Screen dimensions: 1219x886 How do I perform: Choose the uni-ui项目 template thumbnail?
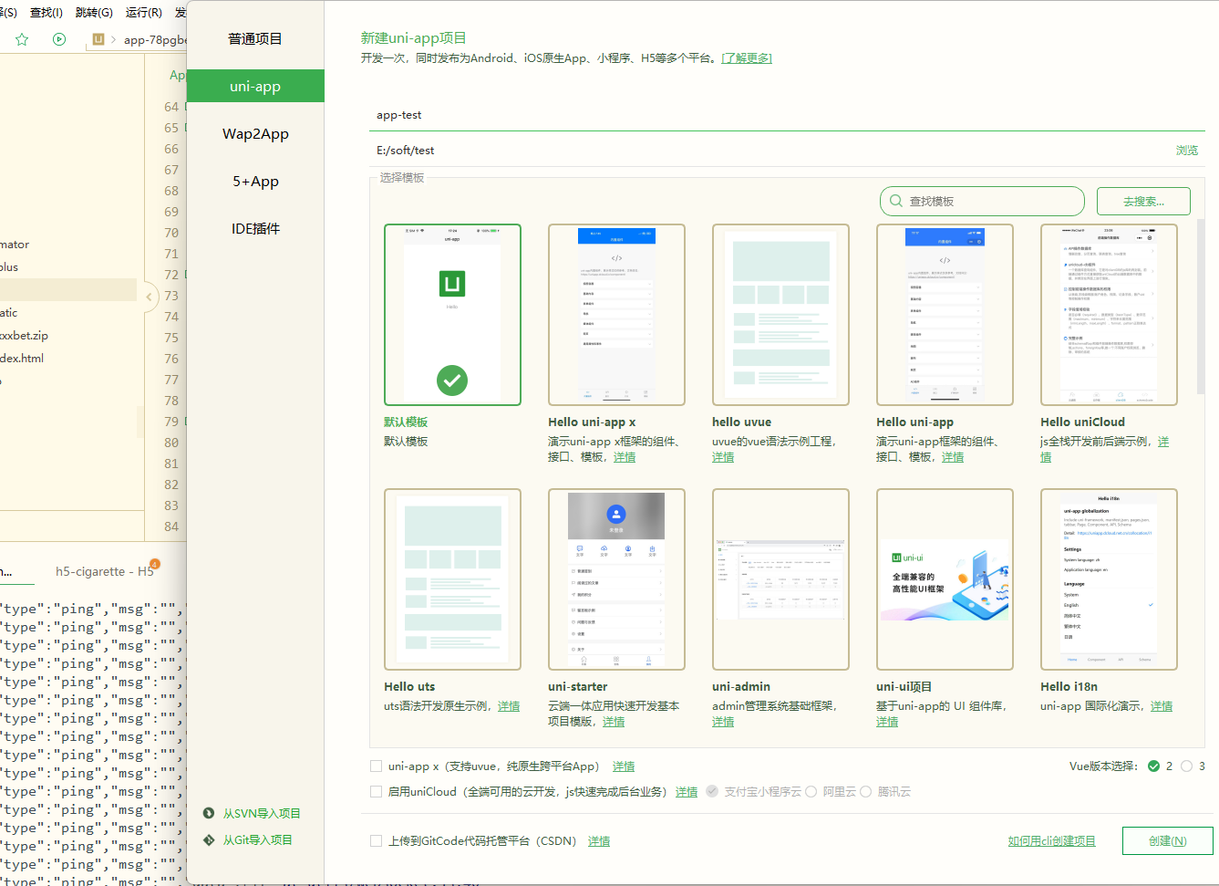pos(945,579)
